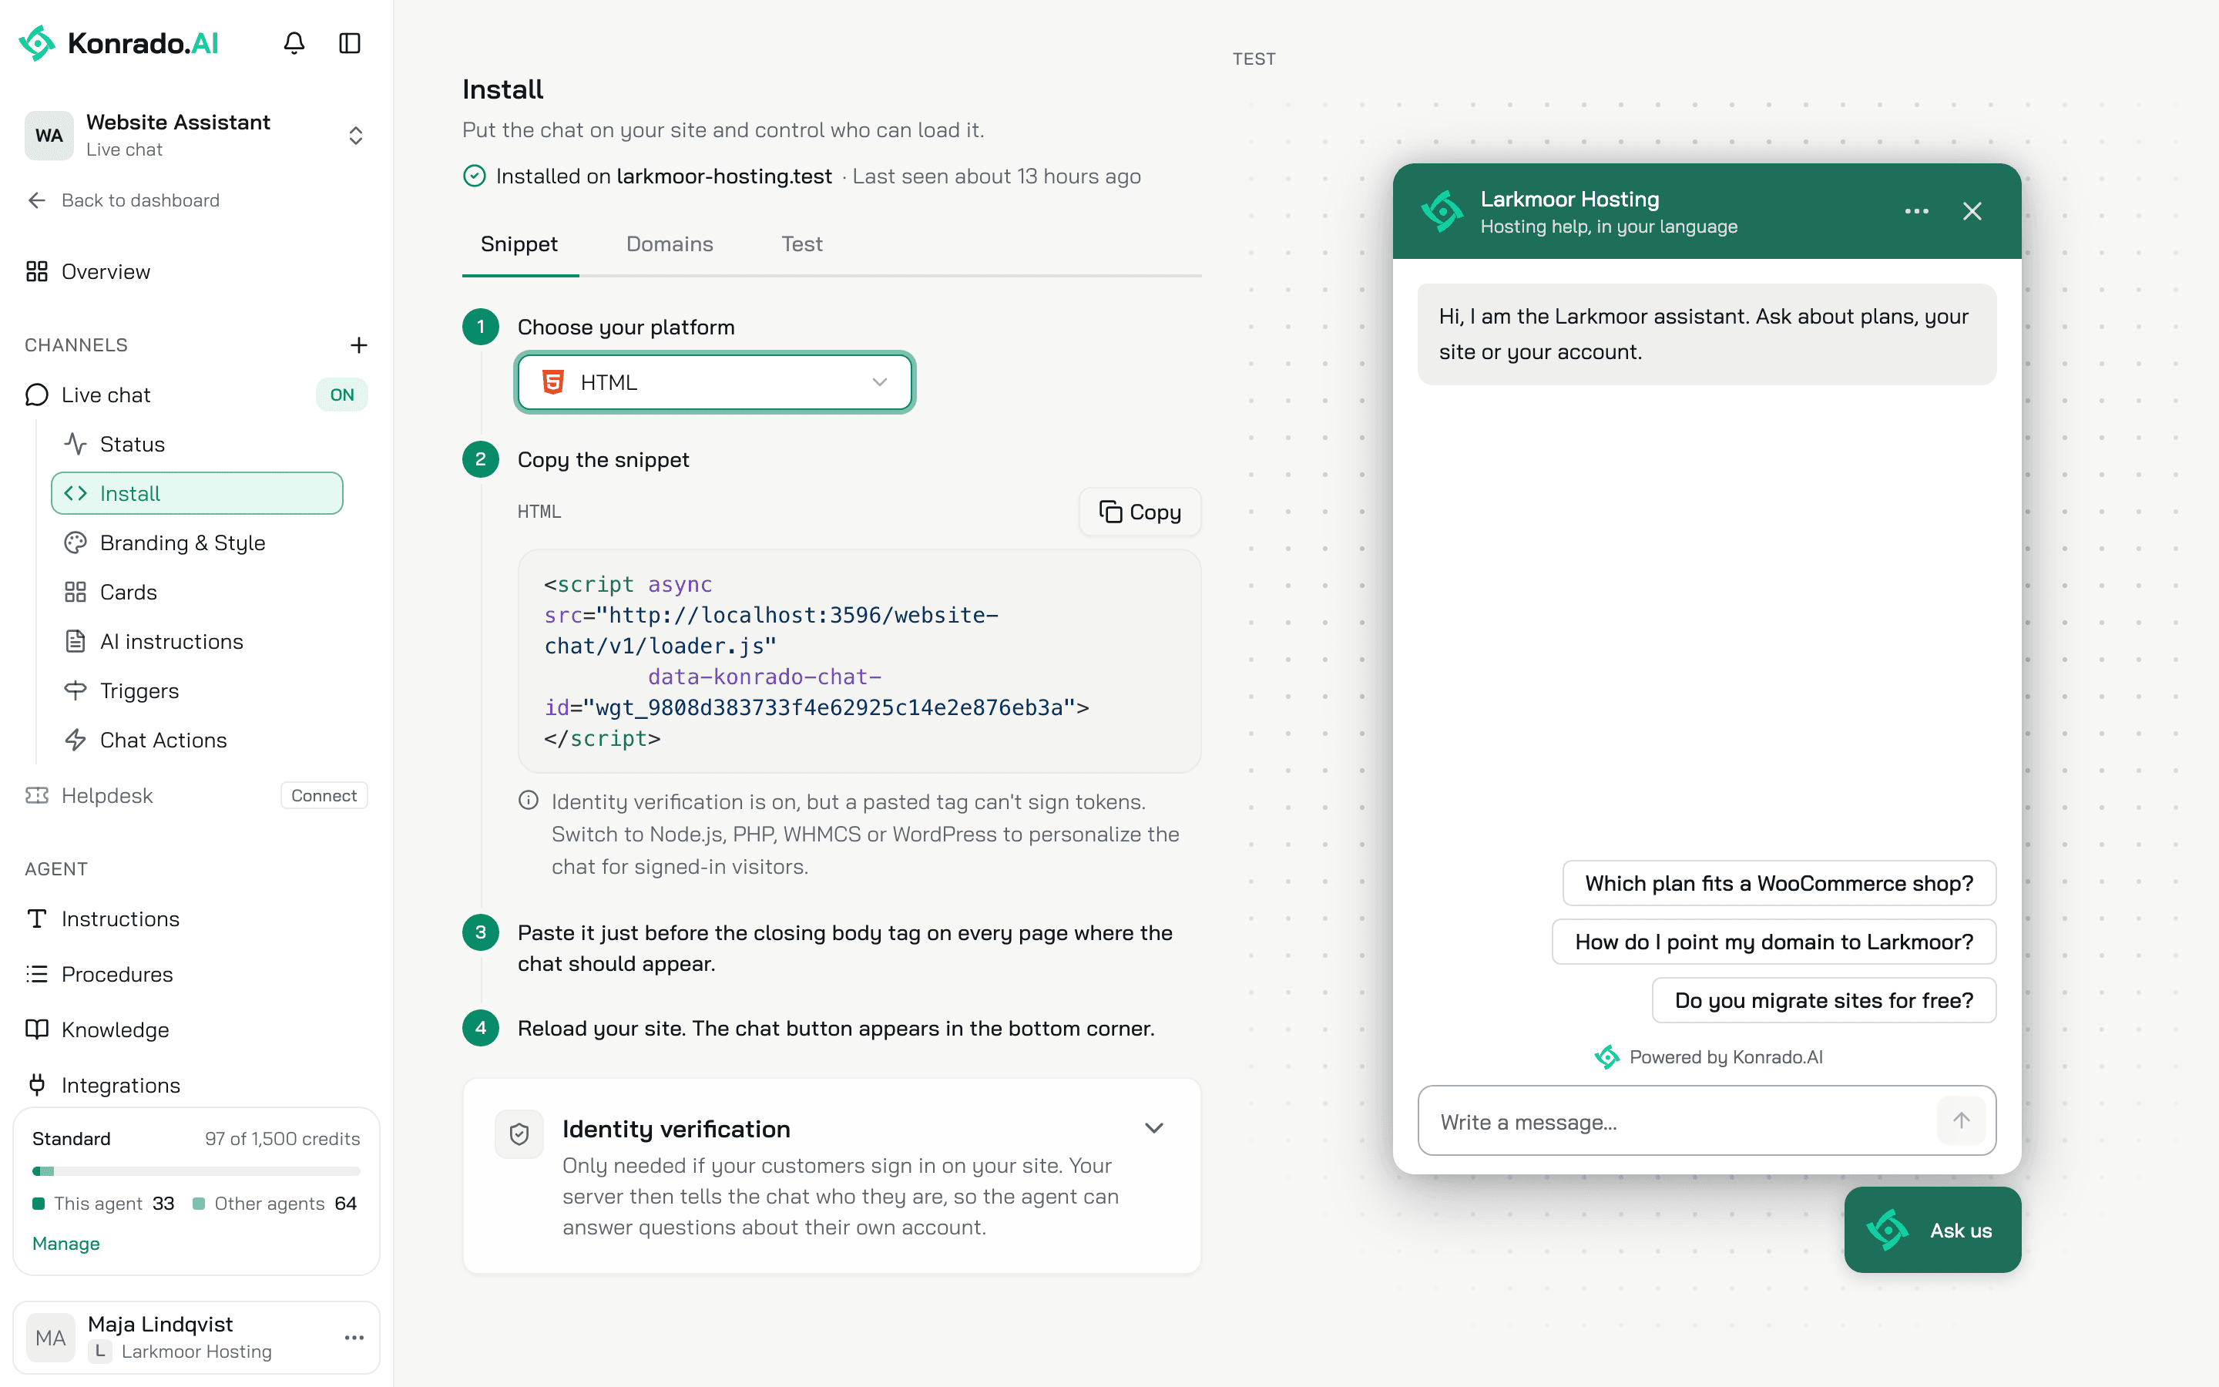The width and height of the screenshot is (2219, 1387).
Task: Click the installed check-circle icon
Action: [474, 176]
